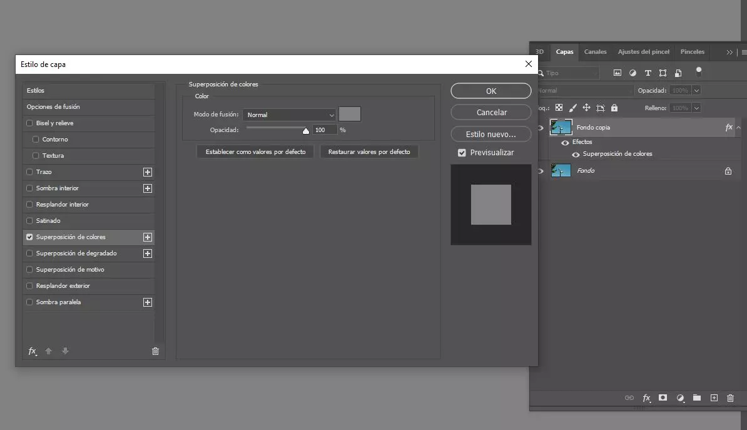
Task: Create a new layer group with folder icon
Action: (696, 397)
